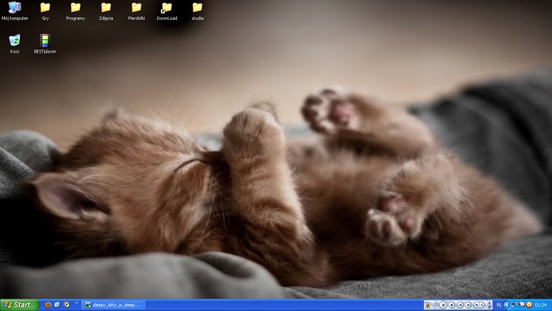Screen dimensions: 552x311
Task: Skip to next track in toolbar
Action: [468, 305]
